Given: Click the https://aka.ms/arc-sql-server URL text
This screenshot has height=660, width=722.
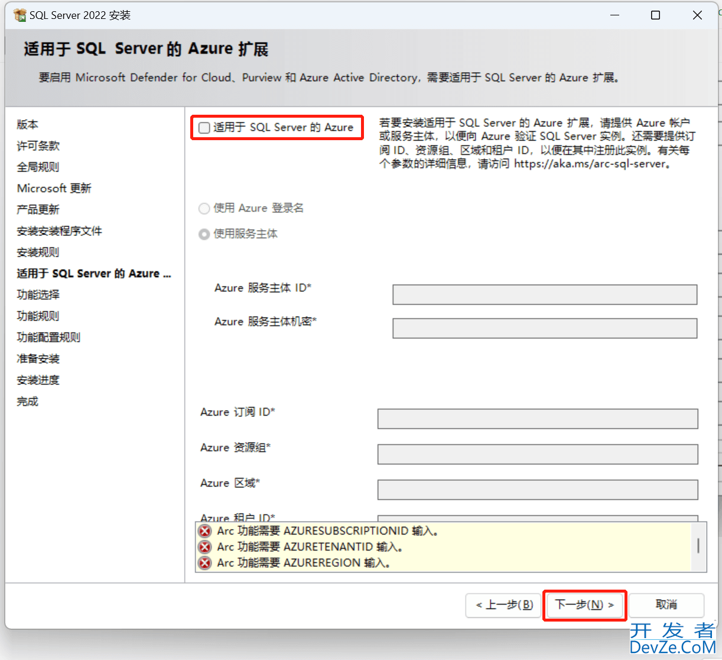Looking at the screenshot, I should click(x=590, y=164).
